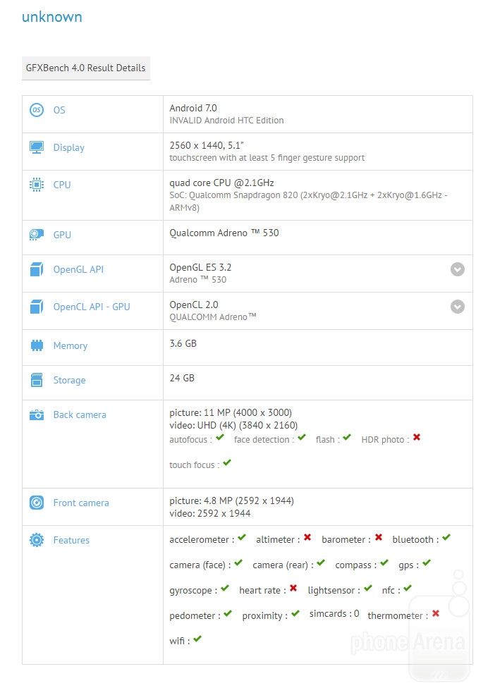Screen dimensions: 495x688
Task: Click the Back camera icon
Action: pyautogui.click(x=37, y=414)
